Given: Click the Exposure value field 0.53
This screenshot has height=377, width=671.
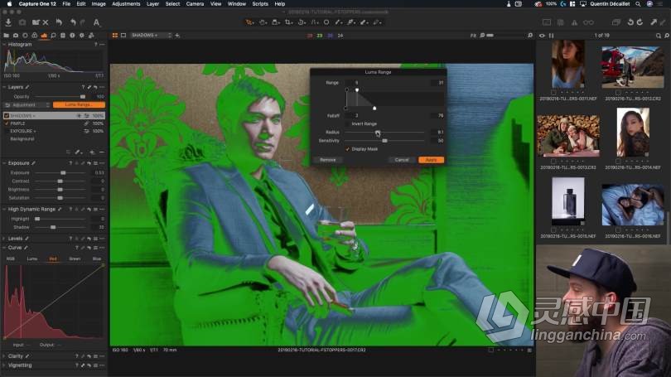Looking at the screenshot, I should coord(99,173).
